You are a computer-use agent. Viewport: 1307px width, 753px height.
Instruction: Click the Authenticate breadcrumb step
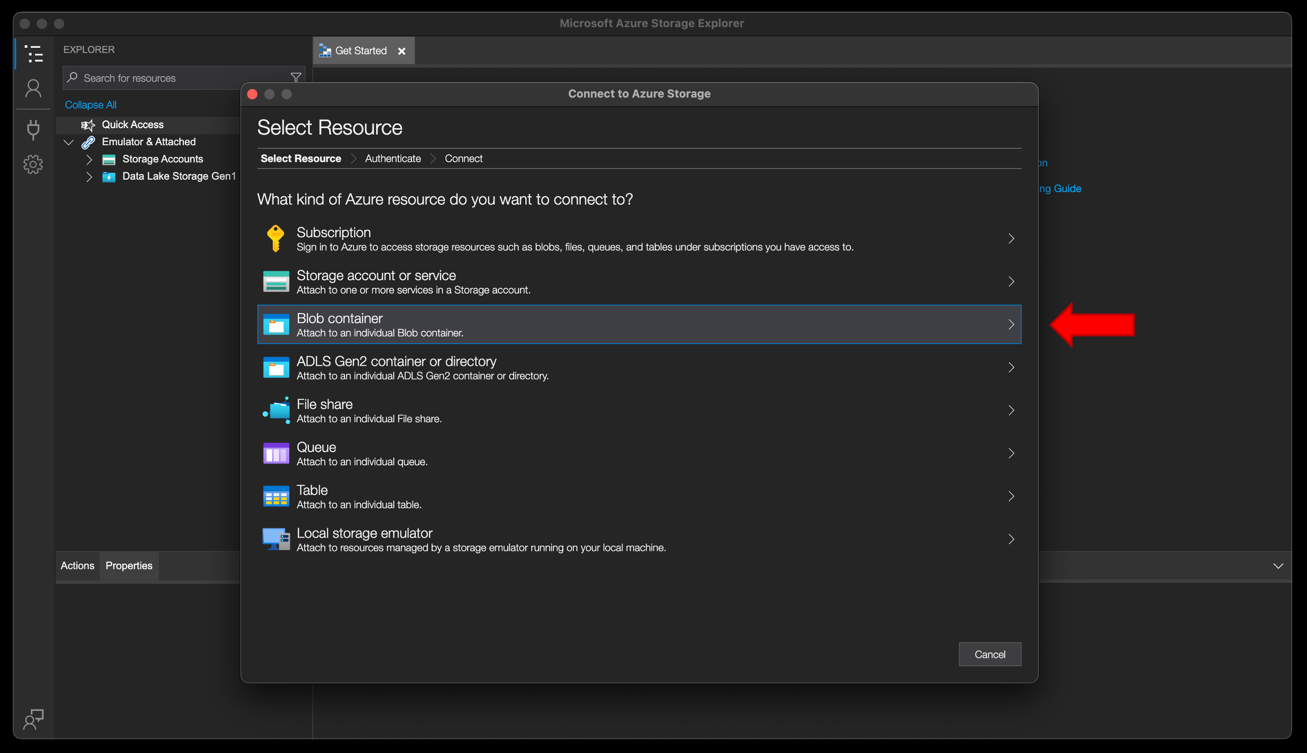[x=393, y=158]
